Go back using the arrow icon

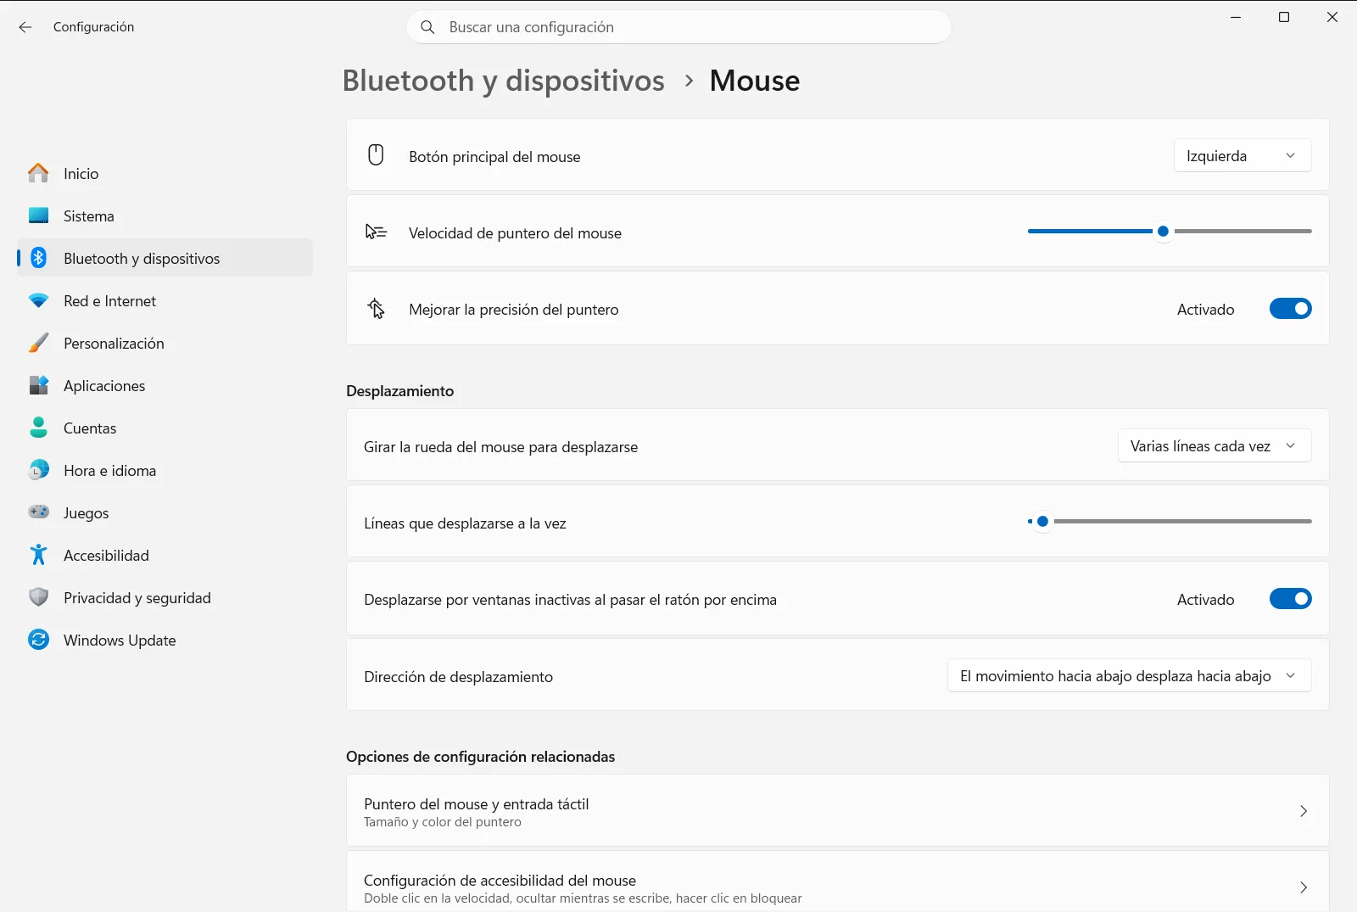point(25,27)
